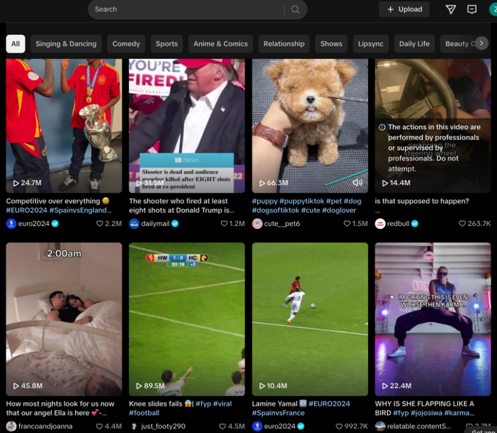Type in the Search input field
This screenshot has width=497, height=433.
click(x=187, y=10)
